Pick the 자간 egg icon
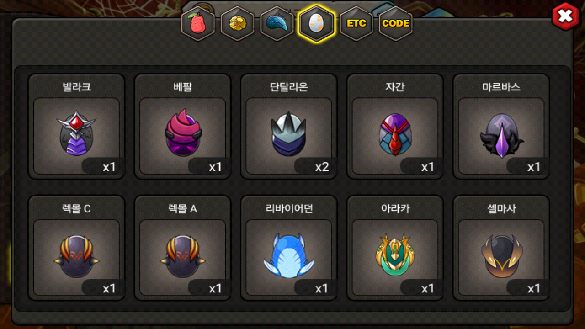This screenshot has width=585, height=329. [x=395, y=134]
